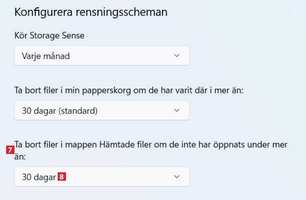Open the papperskorg retention dropdown
306x200 pixels.
[101, 110]
